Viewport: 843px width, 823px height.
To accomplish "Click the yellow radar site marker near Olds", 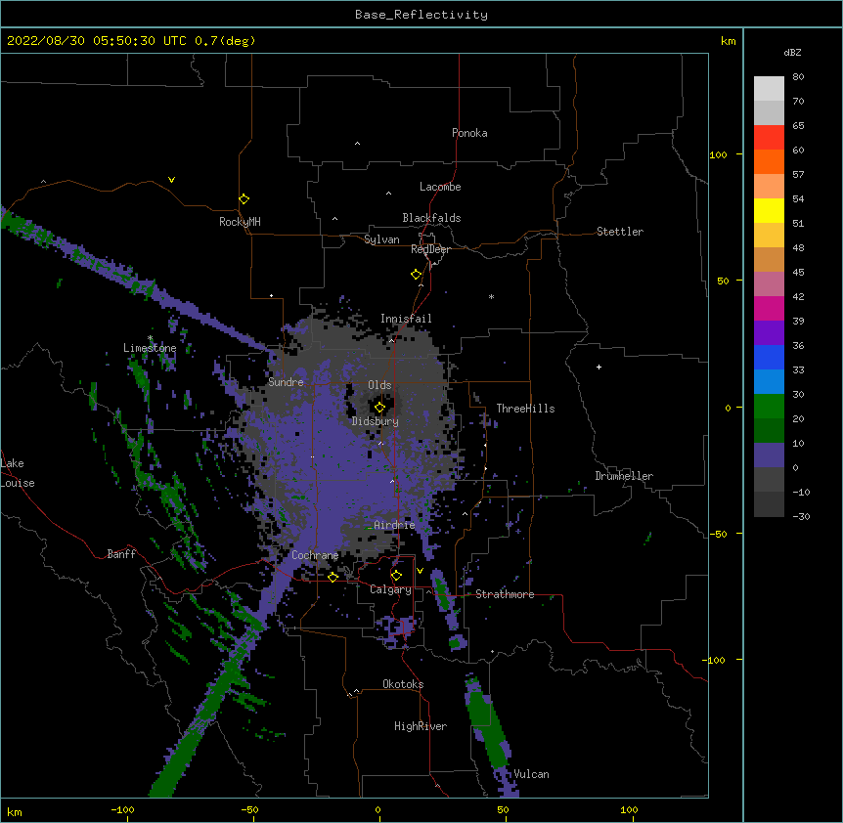I will [379, 408].
